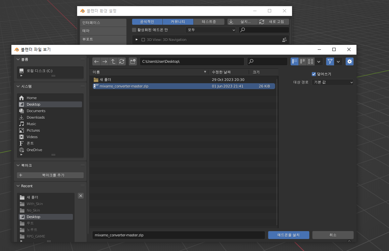Image resolution: width=389 pixels, height=251 pixels.
Task: Select mixamo_converter-master.zip file row
Action: [184, 86]
